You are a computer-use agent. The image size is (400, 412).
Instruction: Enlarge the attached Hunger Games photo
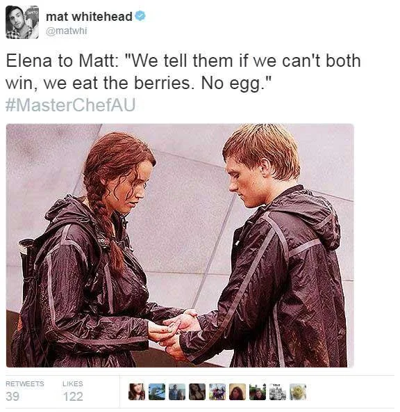pyautogui.click(x=180, y=246)
